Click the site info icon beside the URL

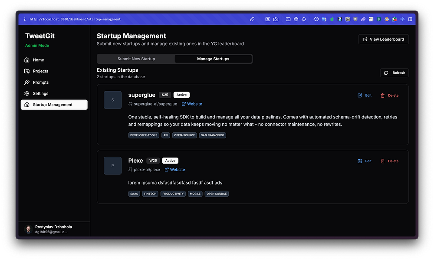pyautogui.click(x=24, y=19)
